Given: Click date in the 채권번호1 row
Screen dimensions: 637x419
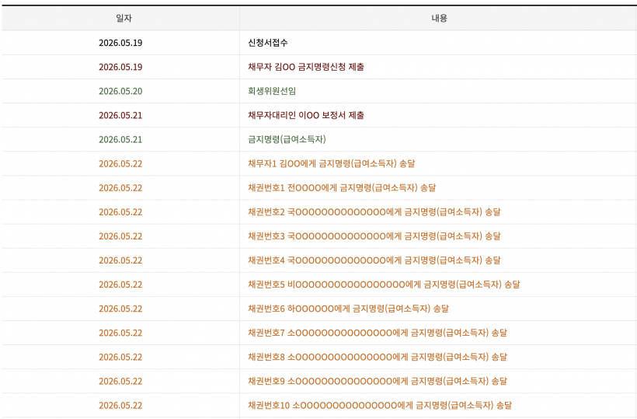Looking at the screenshot, I should click(x=120, y=188).
